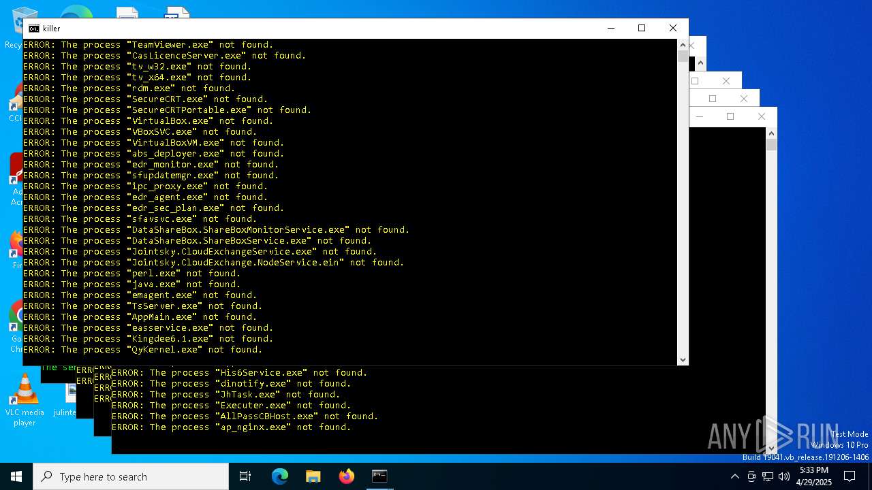Screen dimensions: 872x490
Task: Click the "tv_x64.exe" error line
Action: (x=137, y=78)
